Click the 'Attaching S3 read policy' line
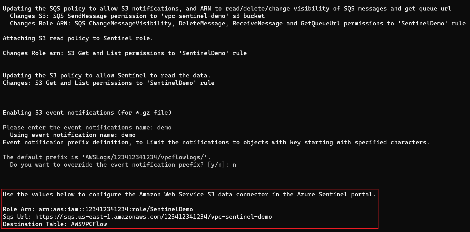The width and height of the screenshot is (470, 232). [x=78, y=38]
